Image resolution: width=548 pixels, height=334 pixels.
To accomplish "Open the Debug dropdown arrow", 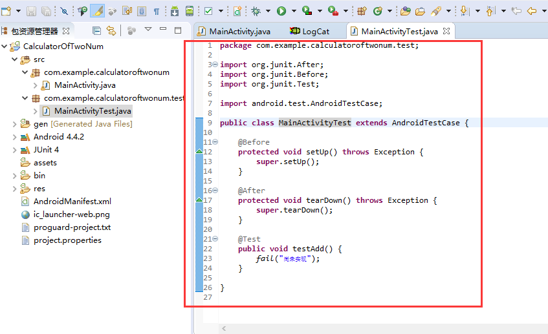I will tap(268, 11).
